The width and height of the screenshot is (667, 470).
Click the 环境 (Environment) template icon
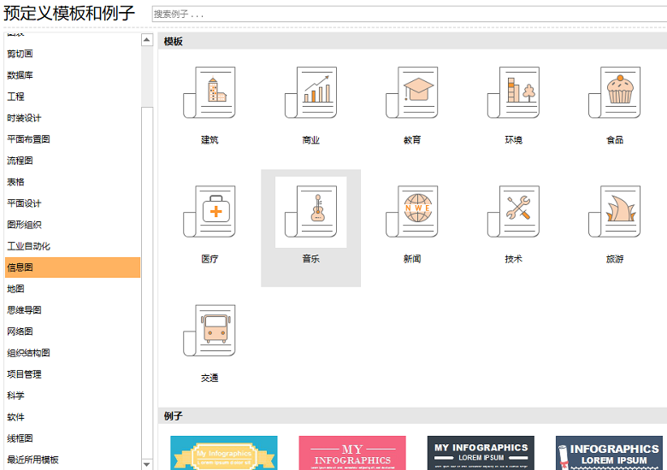(513, 93)
